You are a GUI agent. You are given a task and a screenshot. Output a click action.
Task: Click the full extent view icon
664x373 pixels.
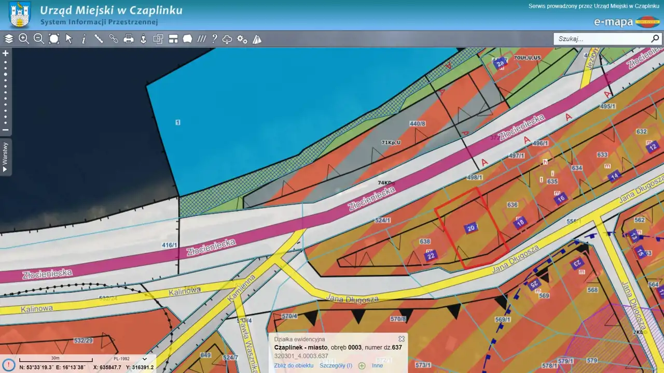tap(54, 39)
